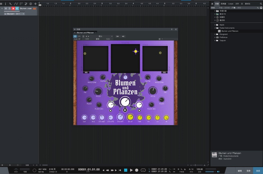Image resolution: width=263 pixels, height=174 pixels.
Task: Click the left WAVEFORM knob
Action: click(91, 78)
